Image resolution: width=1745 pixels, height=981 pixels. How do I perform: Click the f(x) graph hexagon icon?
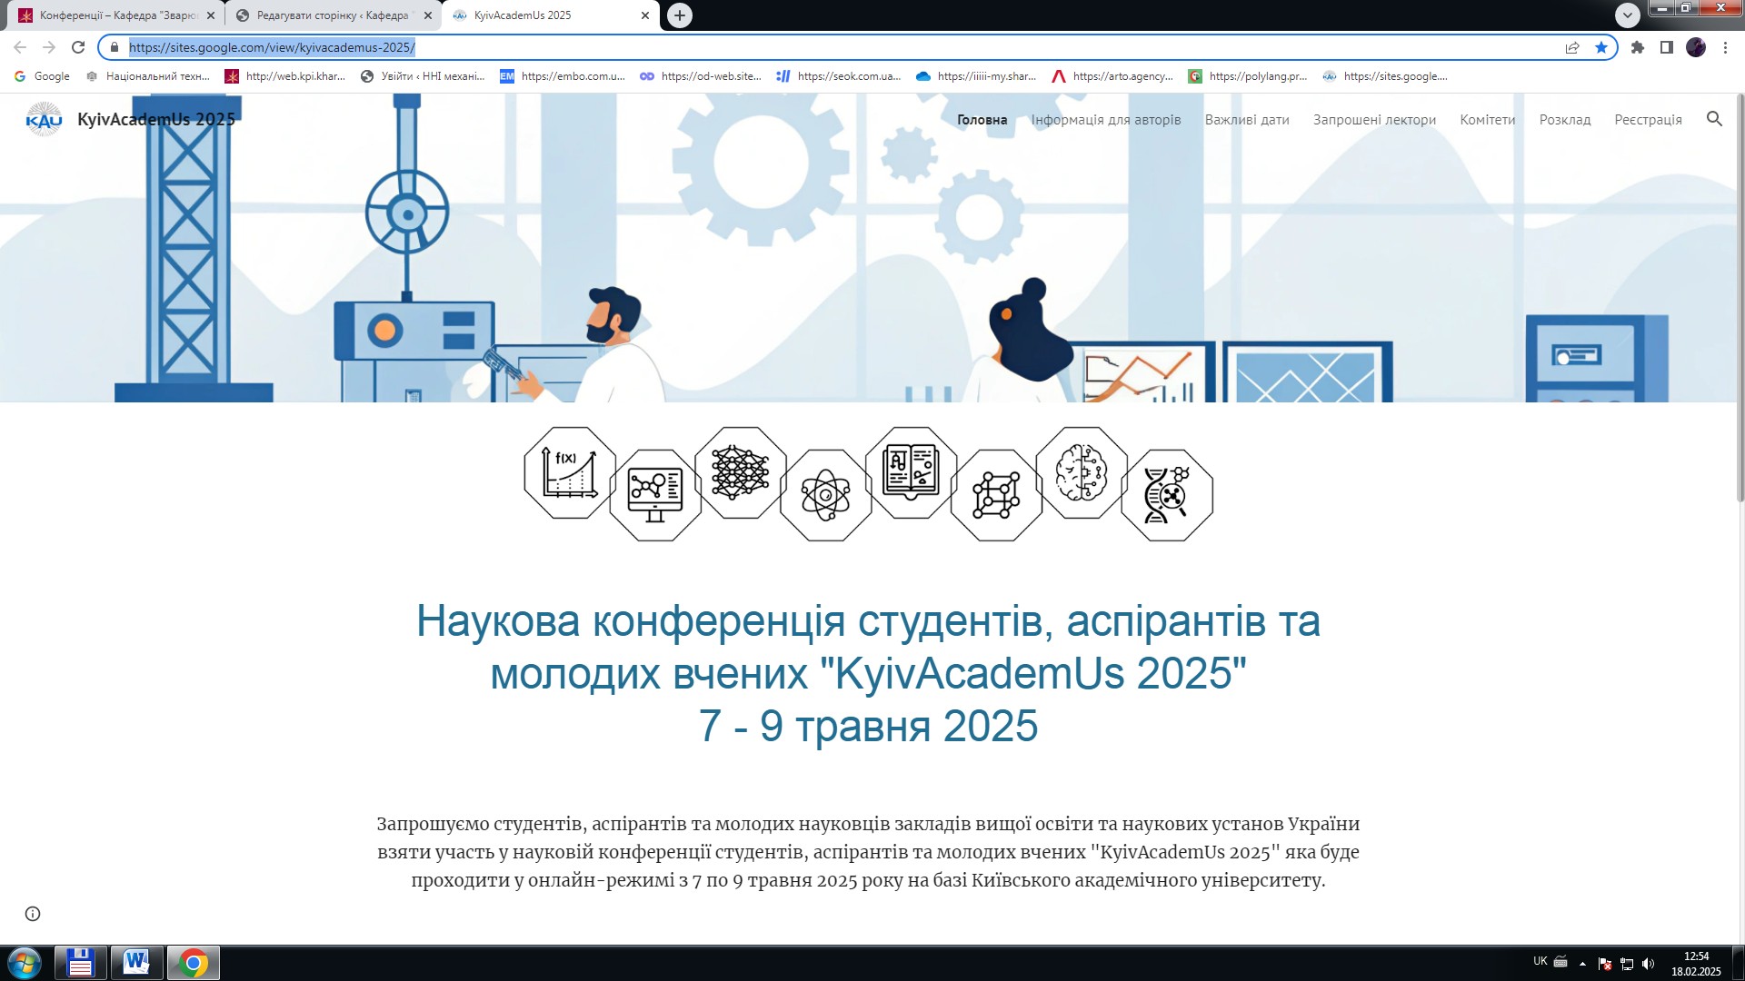tap(570, 472)
